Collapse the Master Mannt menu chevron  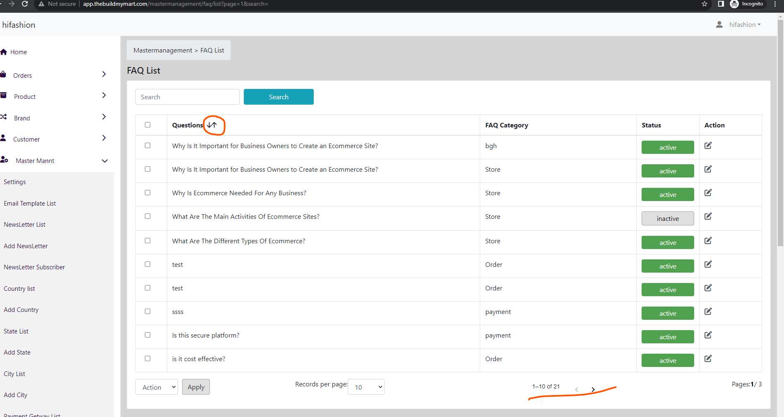[105, 161]
